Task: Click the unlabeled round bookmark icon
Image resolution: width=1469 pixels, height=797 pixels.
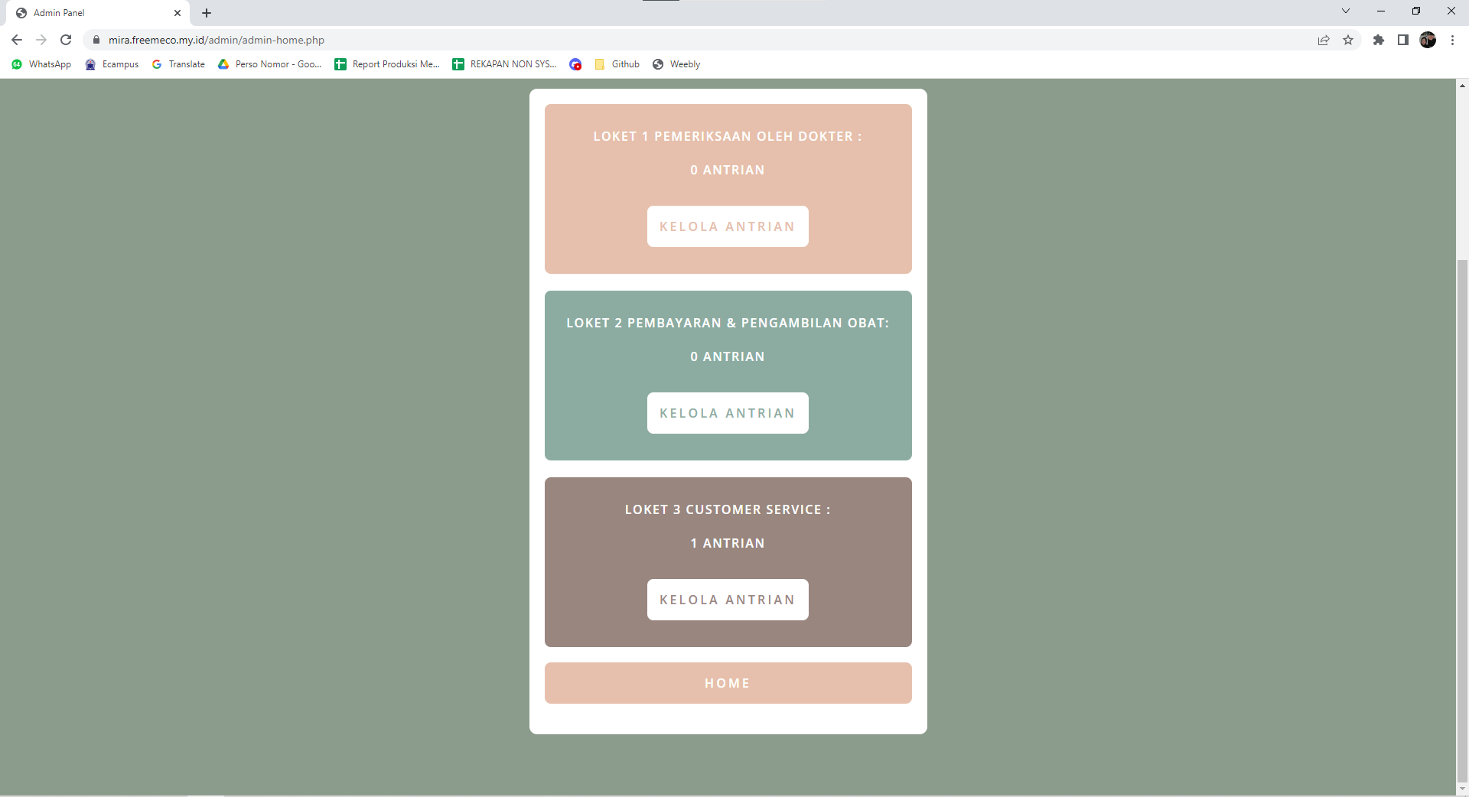Action: (x=576, y=64)
